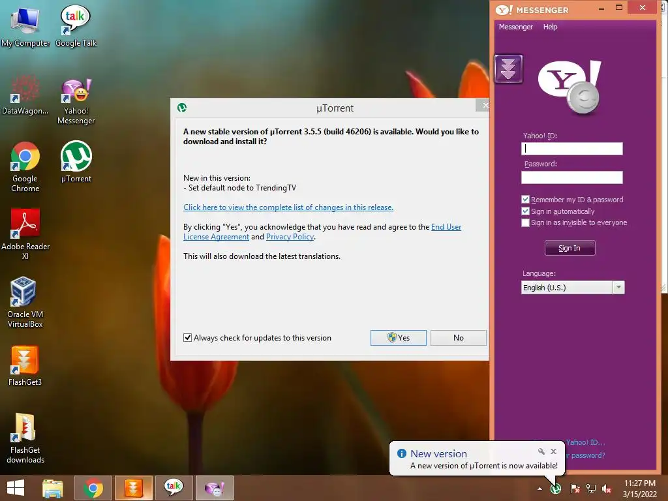Screen dimensions: 668x501
Task: Click No to decline µTorrent update
Action: click(x=459, y=338)
